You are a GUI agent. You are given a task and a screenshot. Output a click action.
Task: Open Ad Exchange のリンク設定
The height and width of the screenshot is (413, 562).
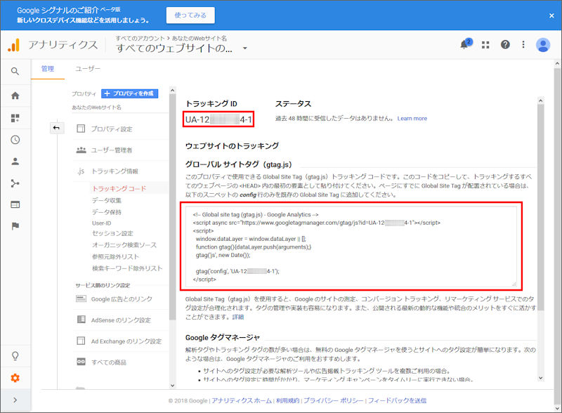[x=126, y=341]
